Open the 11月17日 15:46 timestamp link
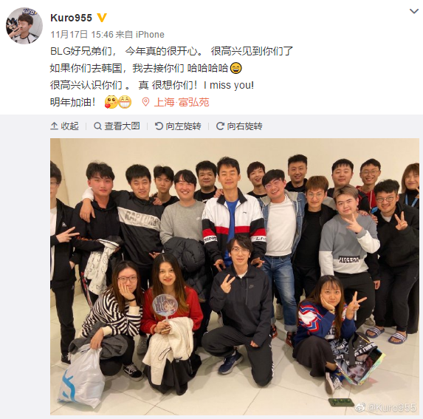 (x=82, y=35)
